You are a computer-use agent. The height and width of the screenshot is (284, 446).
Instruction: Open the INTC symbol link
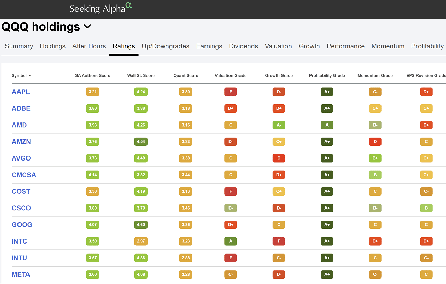tap(19, 241)
